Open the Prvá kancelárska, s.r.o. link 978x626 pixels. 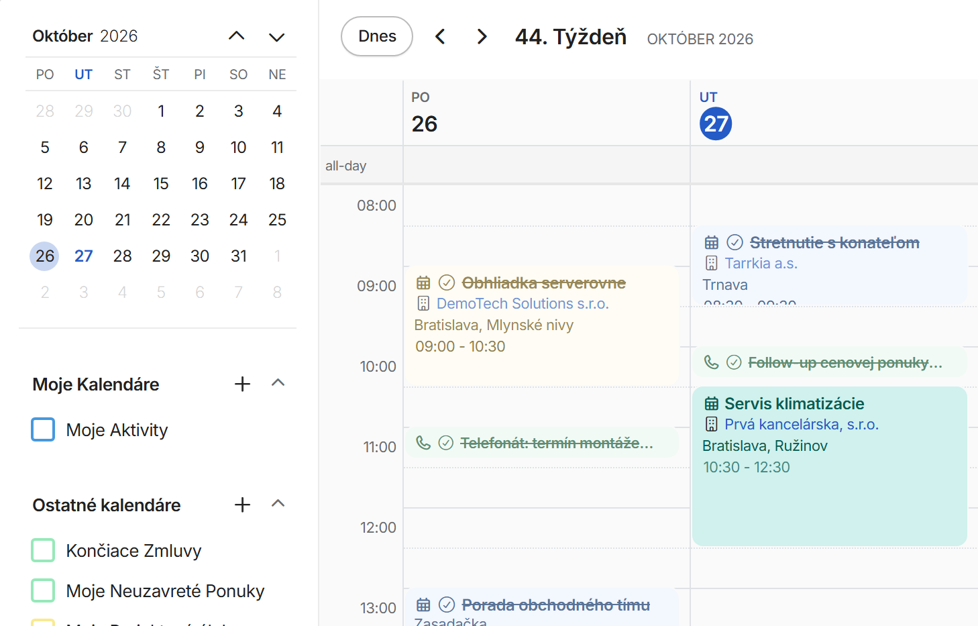[x=802, y=425]
